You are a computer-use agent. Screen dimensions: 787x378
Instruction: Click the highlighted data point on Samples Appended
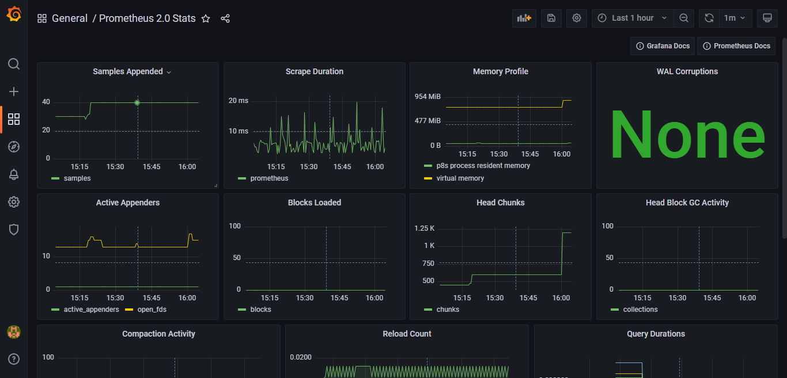[137, 103]
